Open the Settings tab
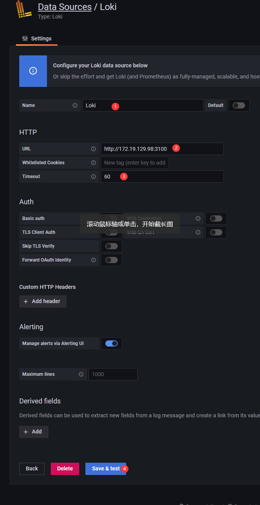 37,38
